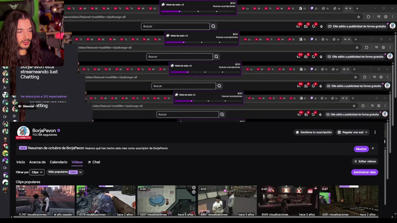This screenshot has height=223, width=397.
Task: Click the outermost Meta de subs progress bar
Action: [198, 11]
